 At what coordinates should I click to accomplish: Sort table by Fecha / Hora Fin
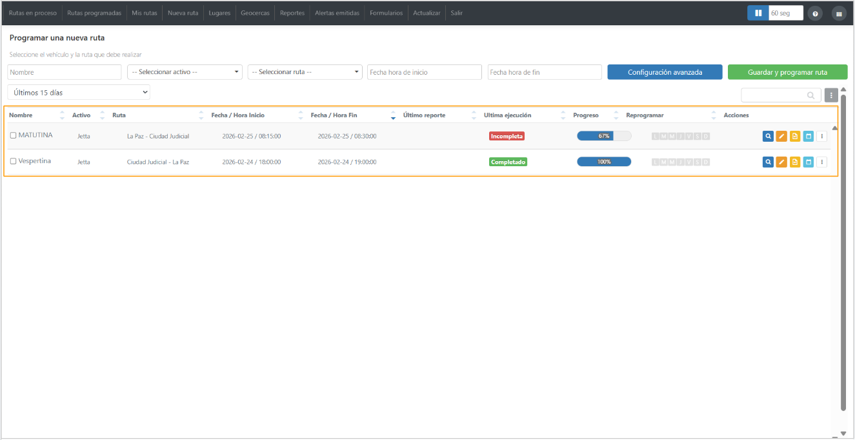click(394, 115)
